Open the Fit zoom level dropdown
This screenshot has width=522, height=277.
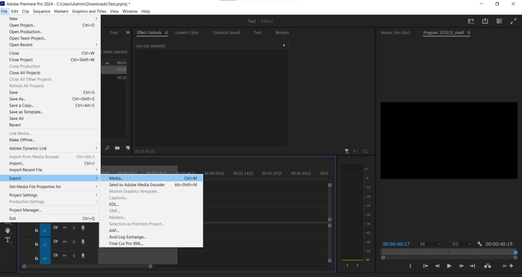(430, 244)
